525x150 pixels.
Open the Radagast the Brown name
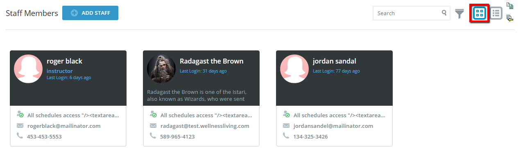pyautogui.click(x=212, y=61)
